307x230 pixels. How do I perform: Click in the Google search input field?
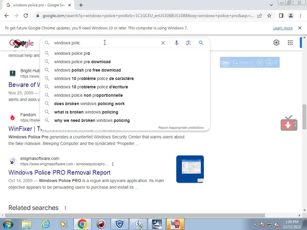pyautogui.click(x=106, y=43)
